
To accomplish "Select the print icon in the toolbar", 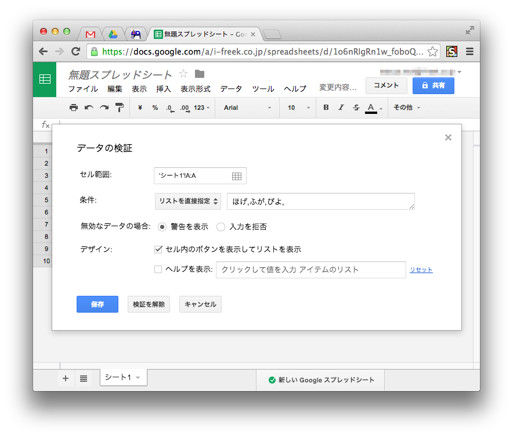I will [74, 108].
